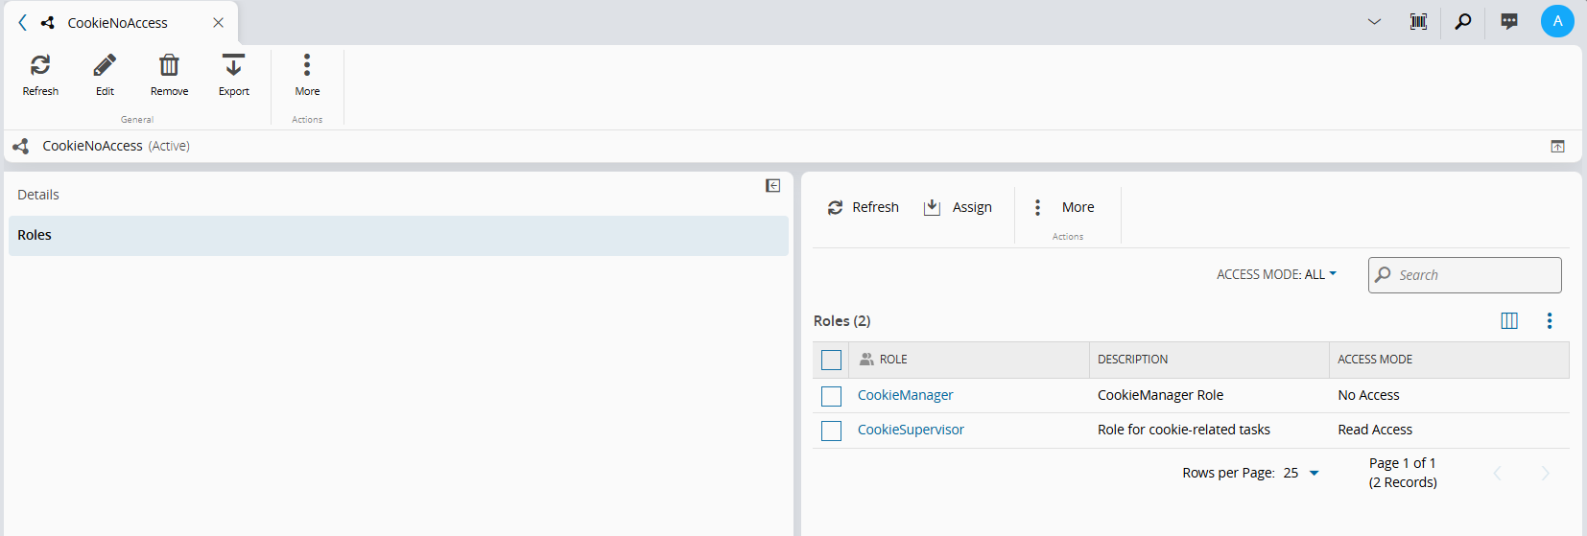
Task: Click the 'Roles (2)' heading
Action: [841, 321]
